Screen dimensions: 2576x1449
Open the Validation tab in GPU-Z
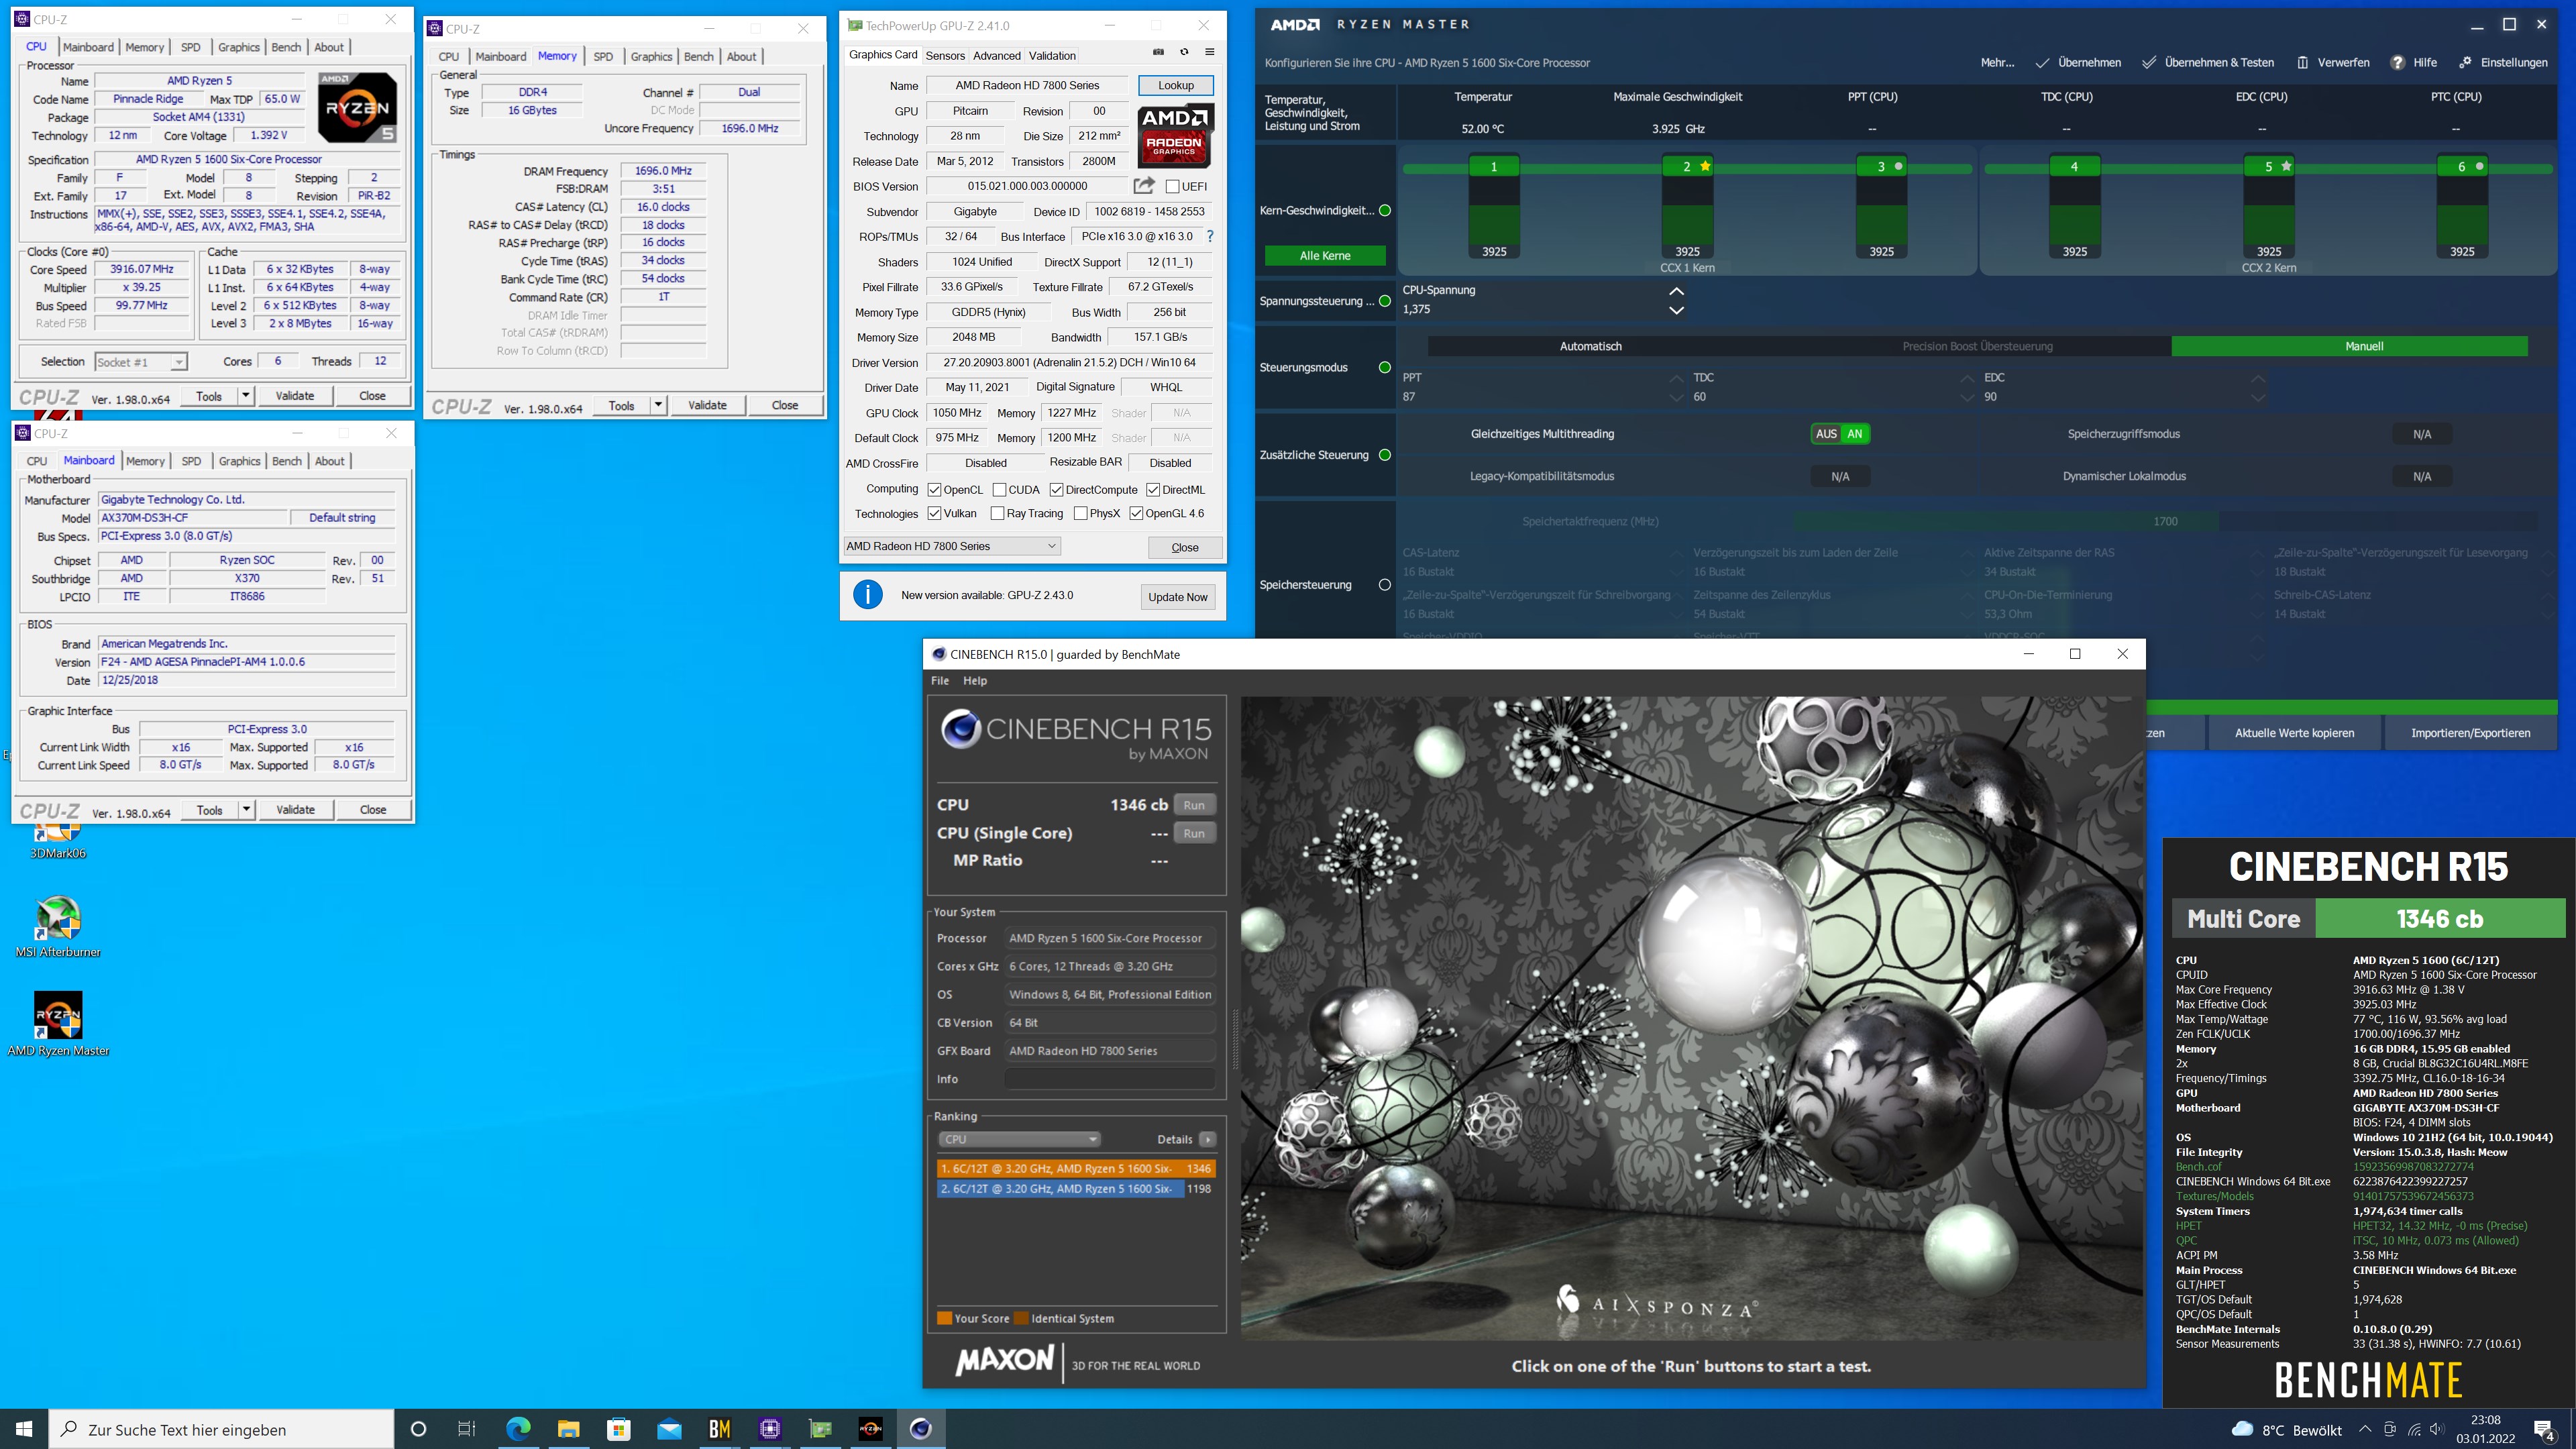pyautogui.click(x=1052, y=56)
